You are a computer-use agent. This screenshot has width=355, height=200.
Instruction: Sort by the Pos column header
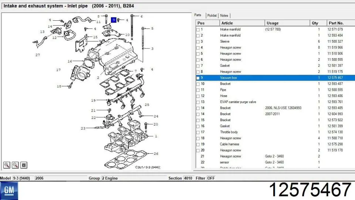tap(208, 23)
